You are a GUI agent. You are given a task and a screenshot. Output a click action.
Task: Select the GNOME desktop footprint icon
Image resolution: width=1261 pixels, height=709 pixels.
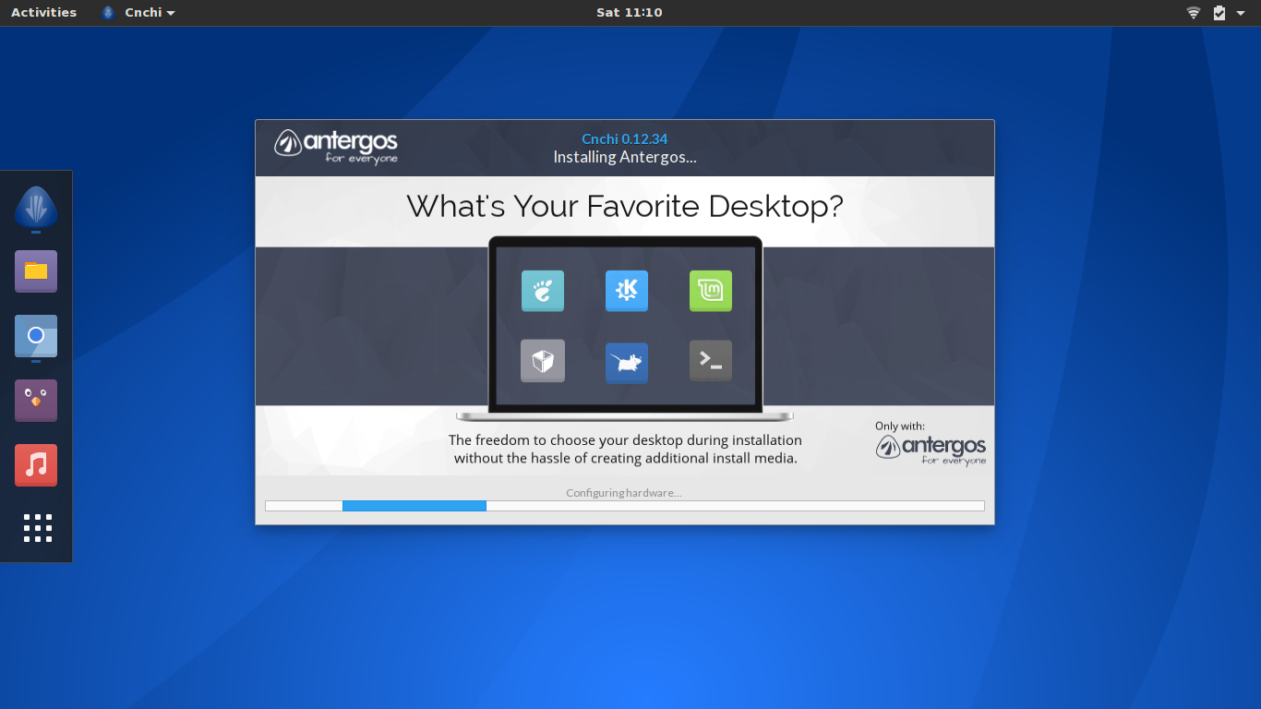(x=543, y=291)
